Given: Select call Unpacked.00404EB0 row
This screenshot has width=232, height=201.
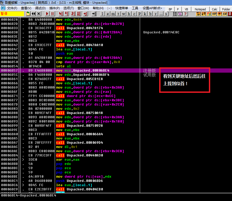Looking at the screenshot, I should (70, 189).
